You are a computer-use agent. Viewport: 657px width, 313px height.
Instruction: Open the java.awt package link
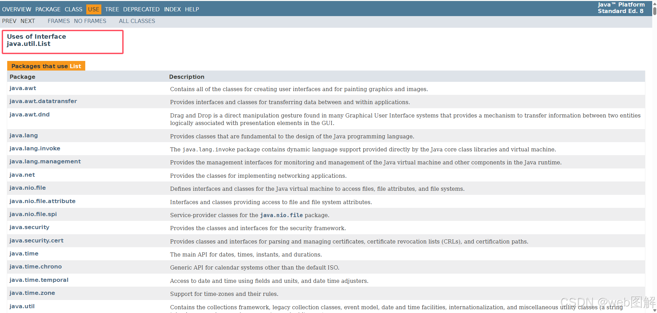pos(23,88)
